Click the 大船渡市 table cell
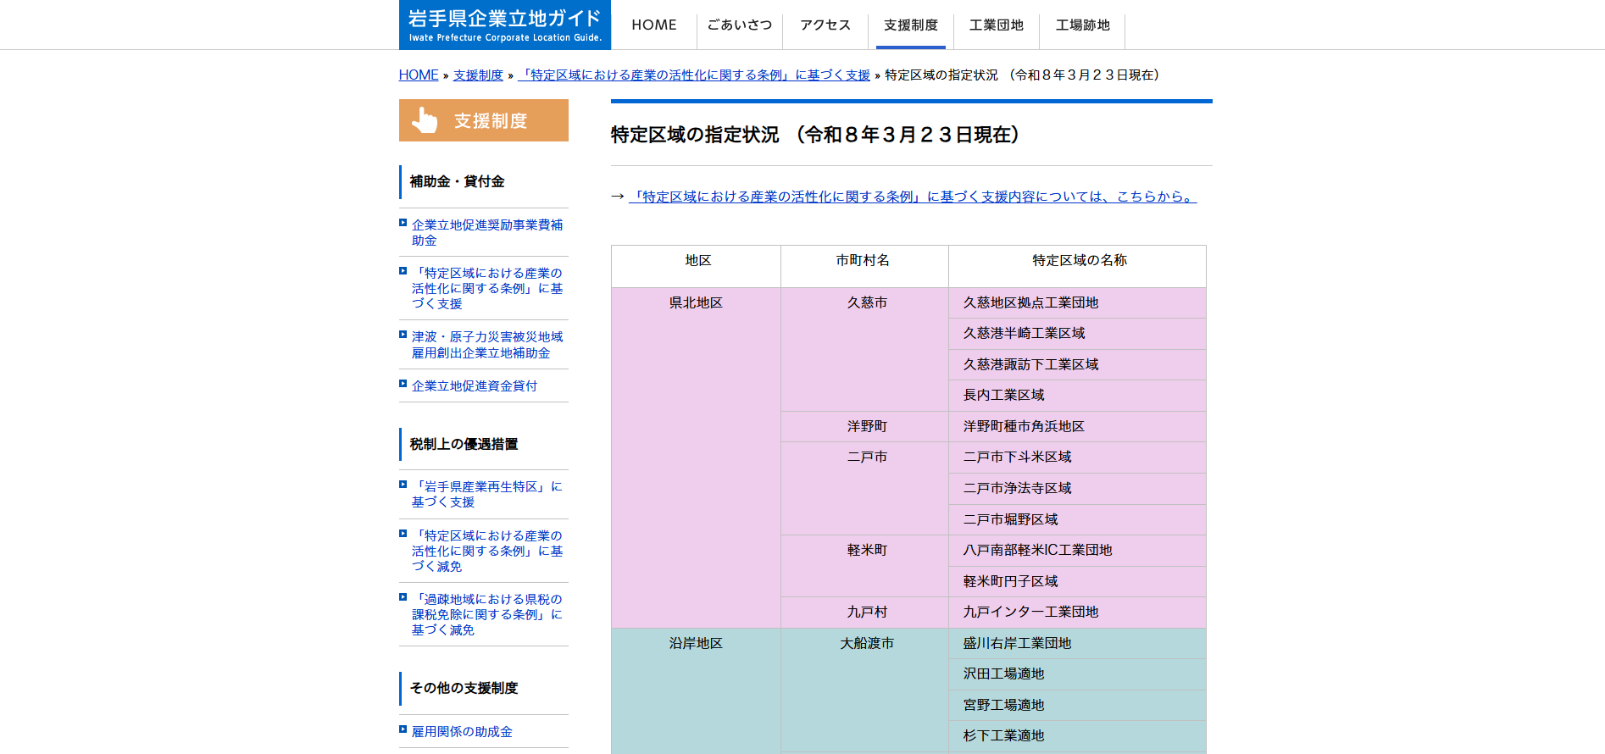 [864, 690]
